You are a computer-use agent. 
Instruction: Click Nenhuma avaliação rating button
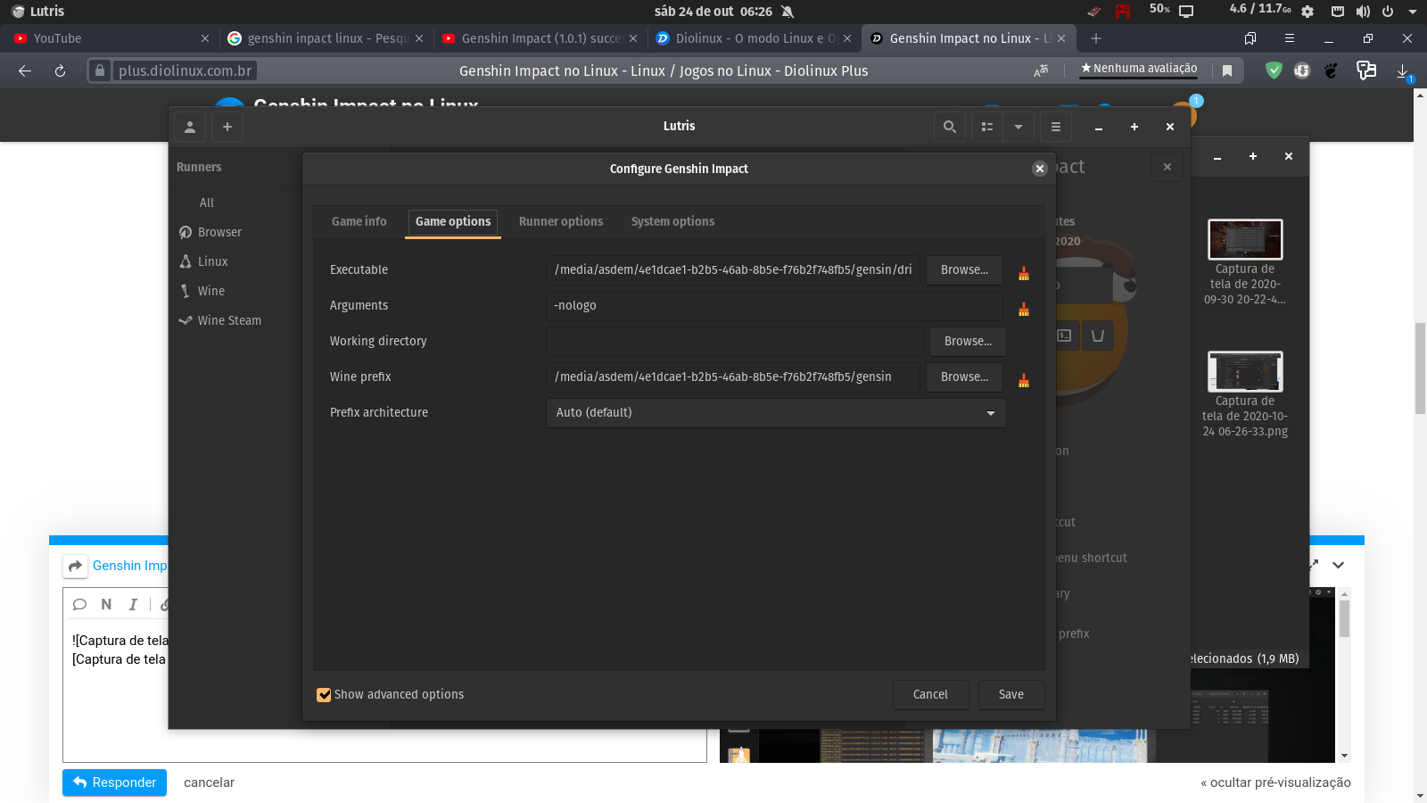[1139, 69]
